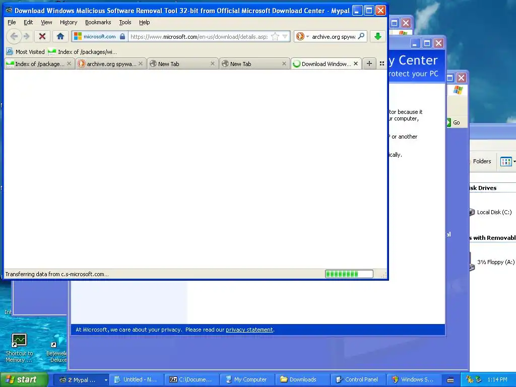Click the page loading progress bar
516x387 pixels.
click(349, 274)
